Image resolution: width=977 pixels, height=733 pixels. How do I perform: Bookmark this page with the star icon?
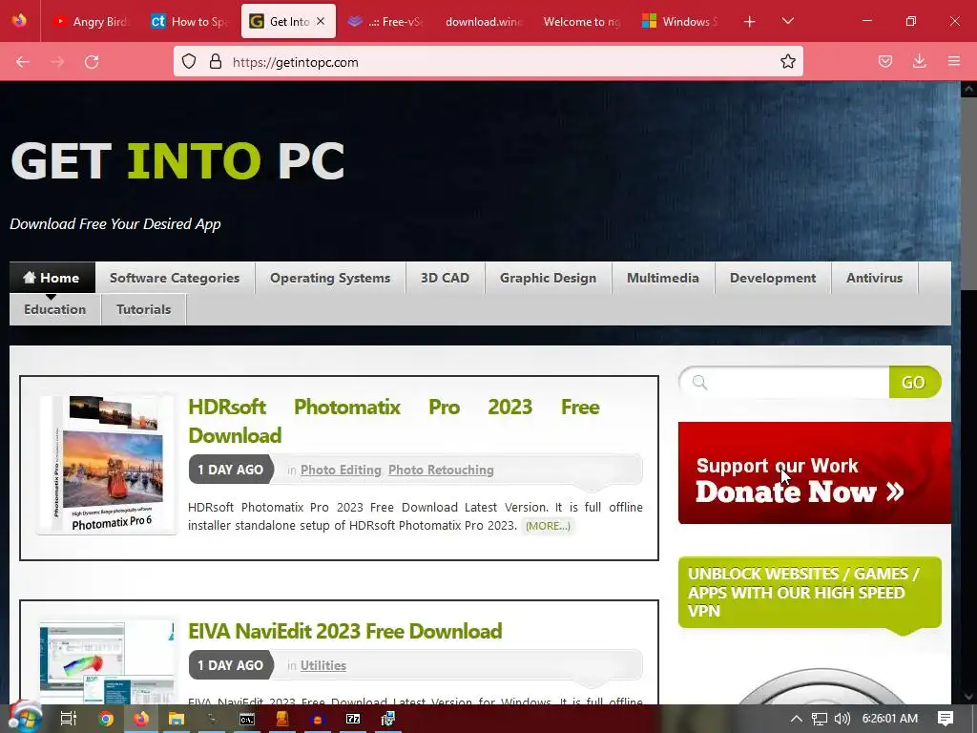click(x=787, y=62)
